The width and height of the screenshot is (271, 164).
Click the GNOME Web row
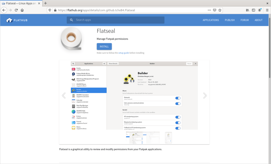89,112
